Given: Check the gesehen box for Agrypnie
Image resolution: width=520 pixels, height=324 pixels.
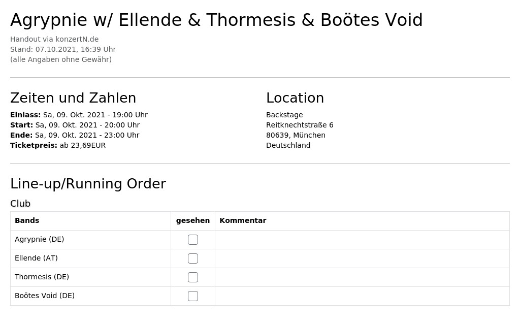Looking at the screenshot, I should (x=192, y=239).
